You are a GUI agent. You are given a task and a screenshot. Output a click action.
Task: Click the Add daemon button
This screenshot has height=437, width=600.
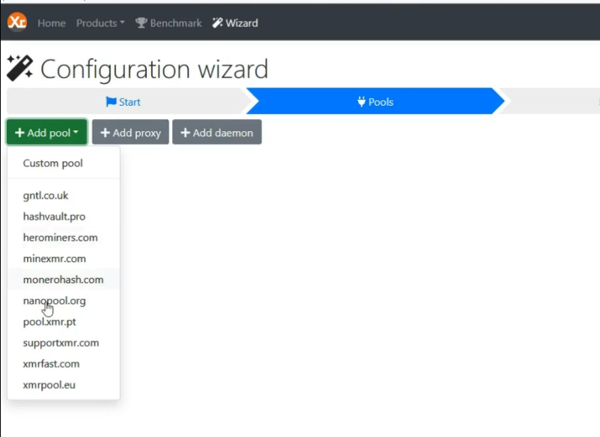217,133
